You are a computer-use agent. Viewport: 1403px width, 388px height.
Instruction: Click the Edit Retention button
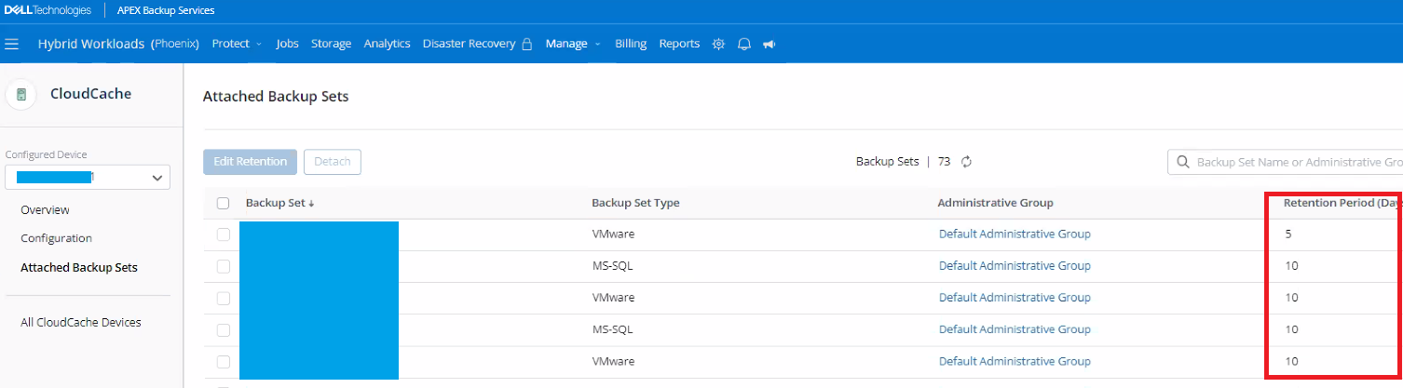(250, 162)
